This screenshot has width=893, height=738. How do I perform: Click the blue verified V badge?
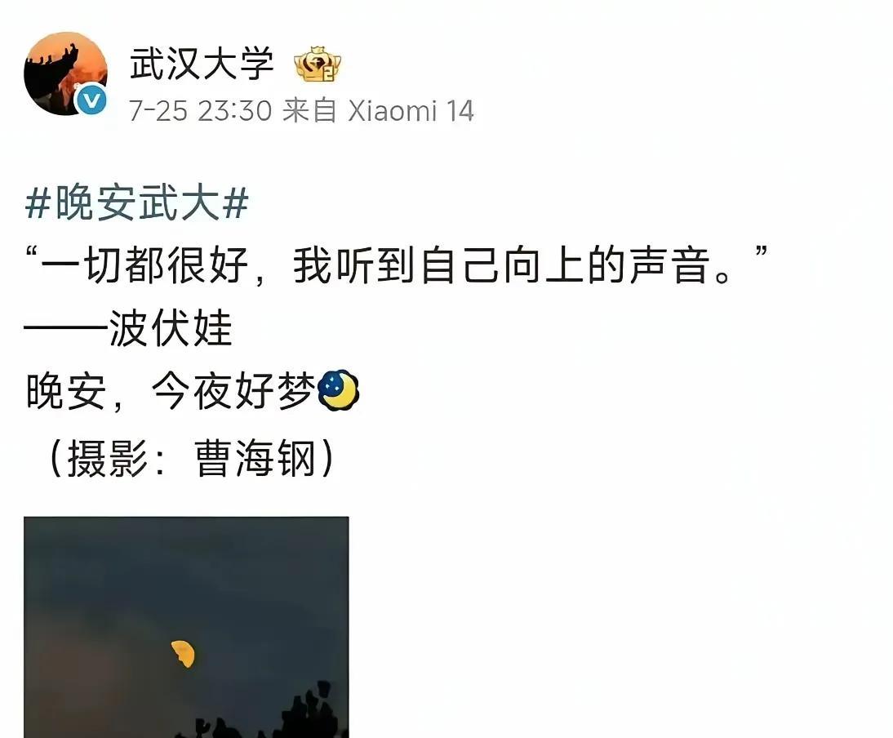(x=91, y=100)
